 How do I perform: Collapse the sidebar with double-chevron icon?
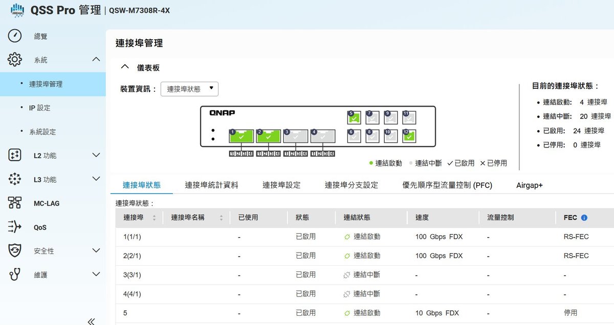point(91,321)
